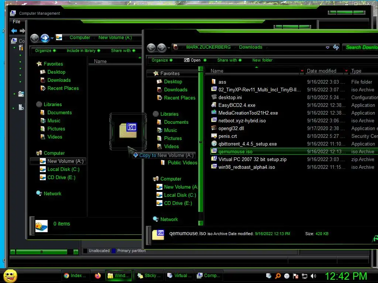378x283 pixels.
Task: Select qbittorrent_4.4.5_setup.exe file
Action: tap(247, 144)
